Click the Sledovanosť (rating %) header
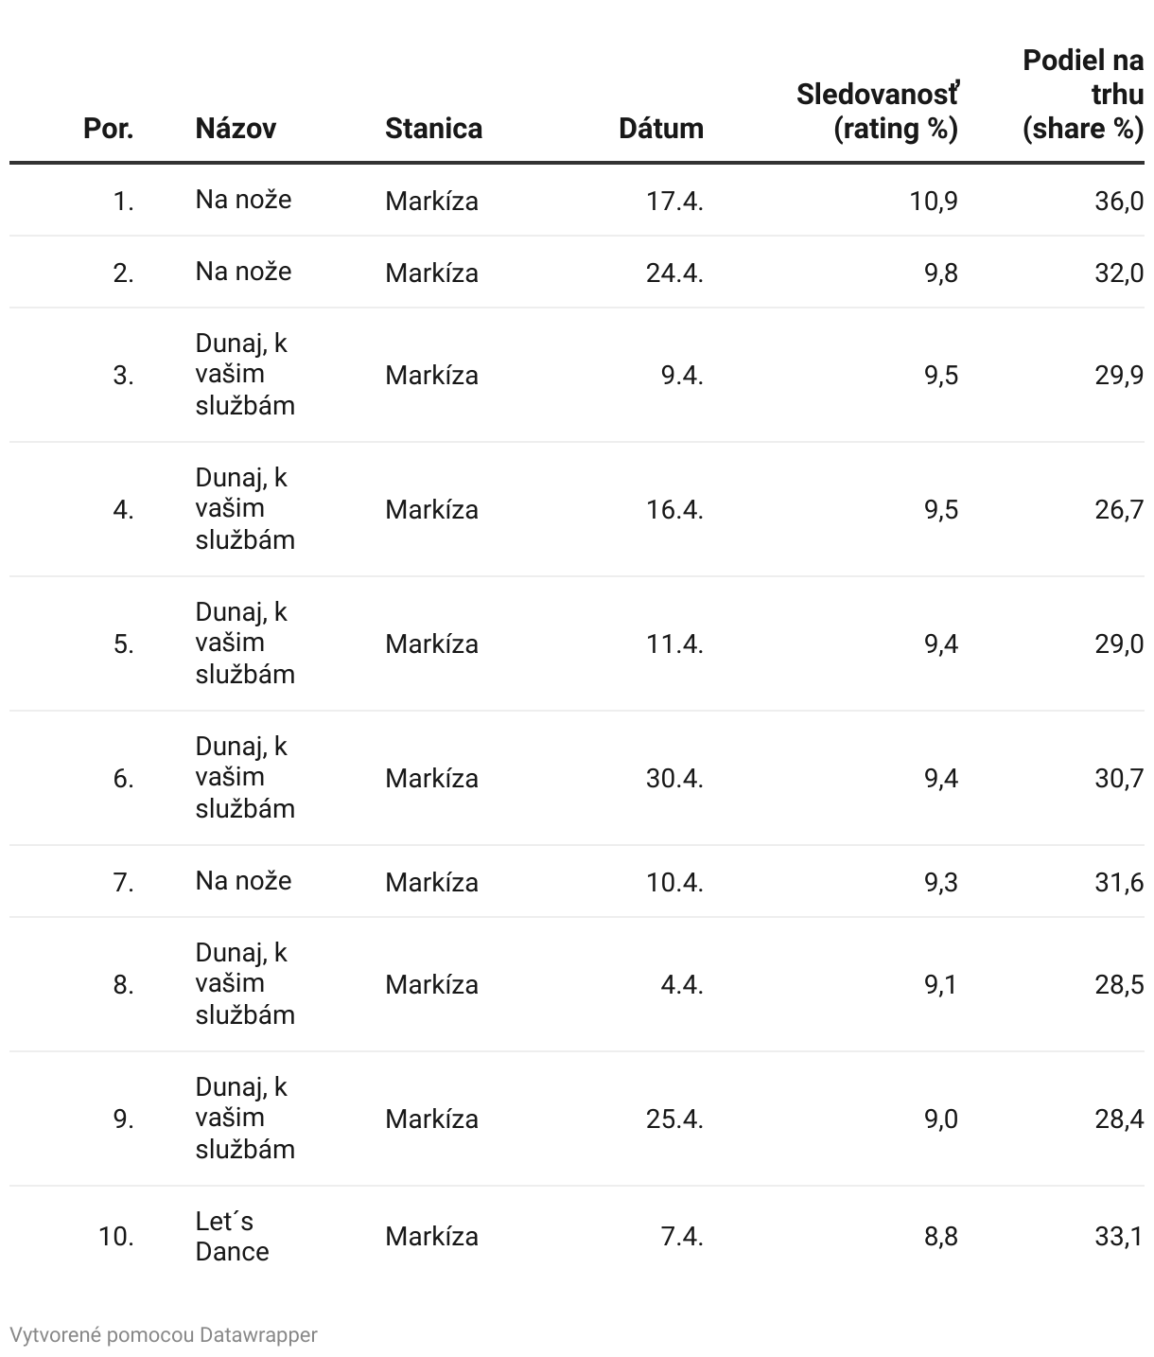This screenshot has height=1357, width=1154. point(877,112)
